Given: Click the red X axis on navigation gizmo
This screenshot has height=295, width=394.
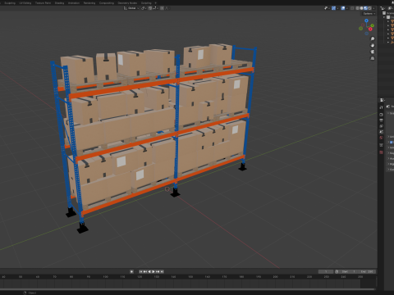Looking at the screenshot, I should tap(370, 29).
